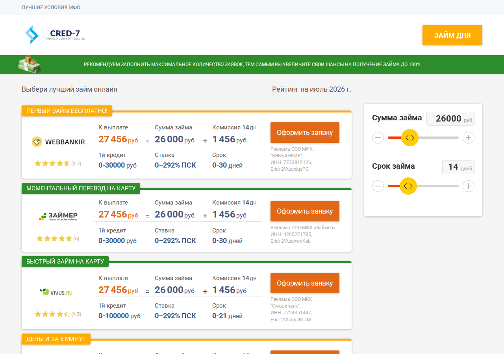504x354 pixels.
Task: Decrease Сумма займа with minus button
Action: pyautogui.click(x=378, y=138)
